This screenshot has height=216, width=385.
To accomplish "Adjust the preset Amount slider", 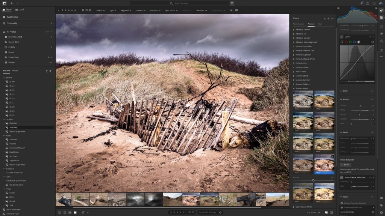I will tap(313, 180).
